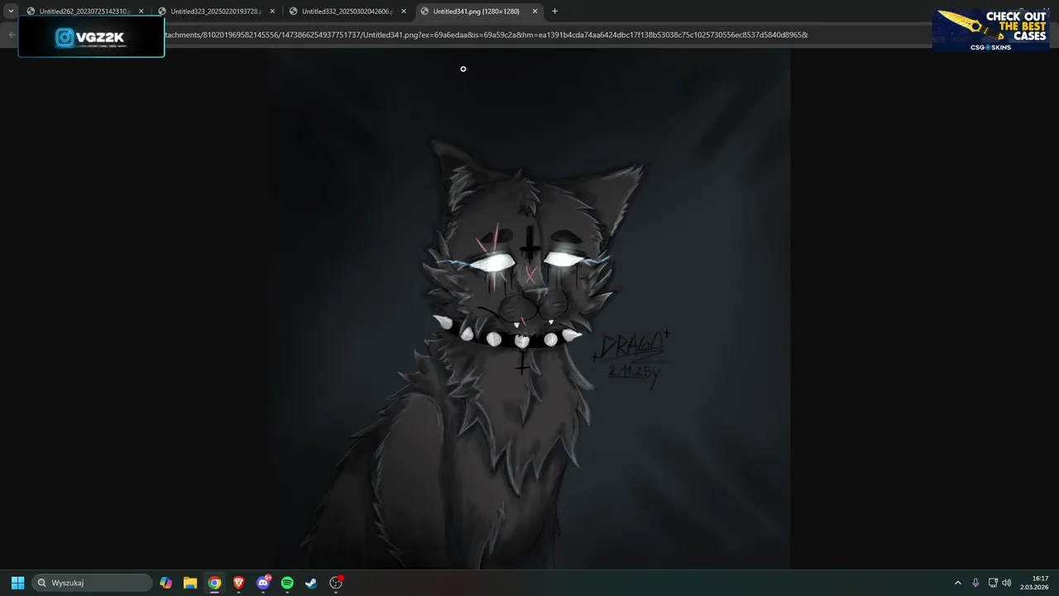Click the cat drawing image
The height and width of the screenshot is (596, 1059).
[x=529, y=309]
